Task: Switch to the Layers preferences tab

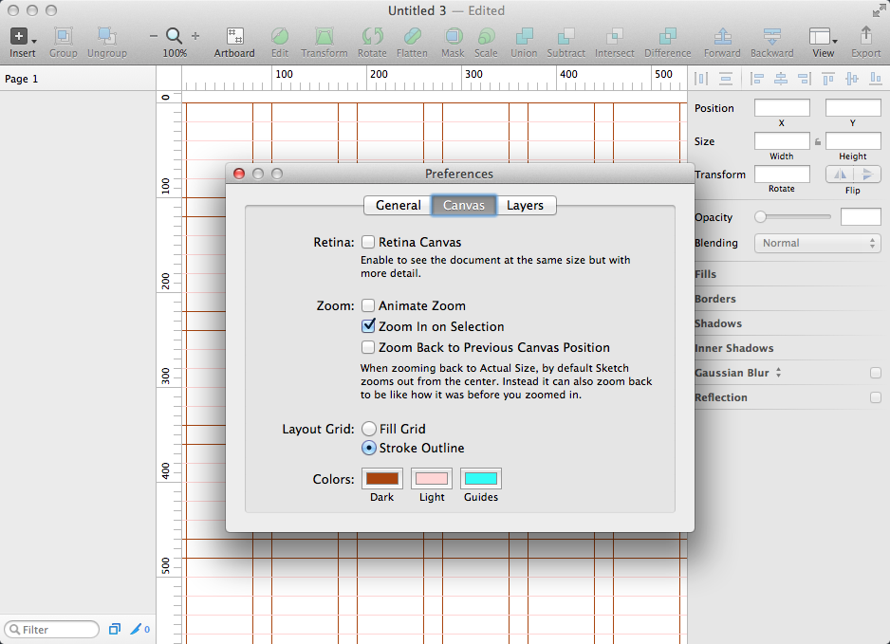Action: click(527, 205)
